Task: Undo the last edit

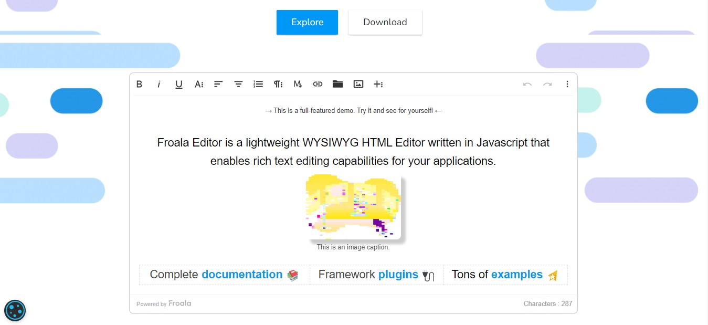Action: point(527,84)
